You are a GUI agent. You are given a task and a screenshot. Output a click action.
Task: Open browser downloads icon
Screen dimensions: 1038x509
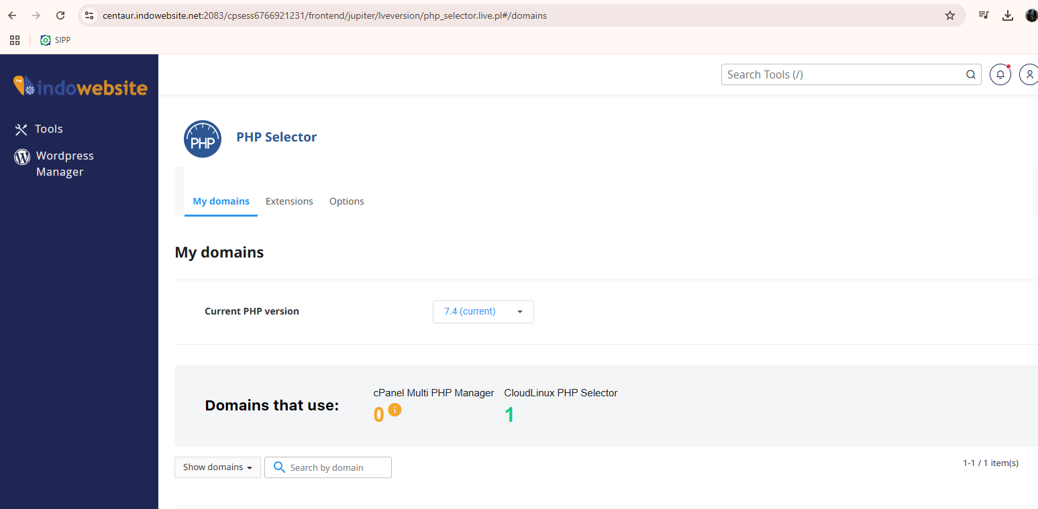coord(1007,15)
